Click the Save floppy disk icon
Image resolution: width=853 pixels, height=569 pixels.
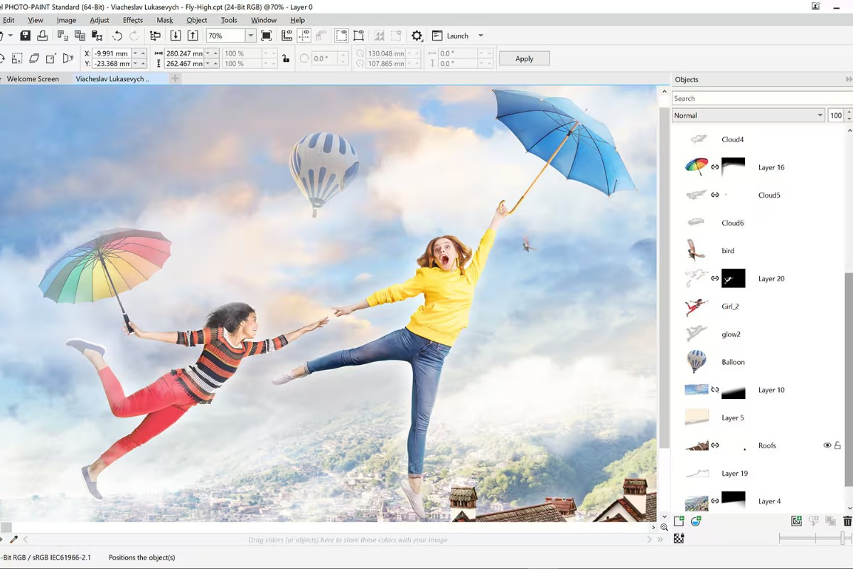pos(26,36)
